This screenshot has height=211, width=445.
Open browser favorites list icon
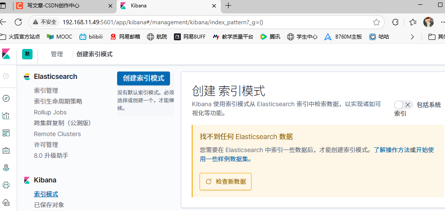(x=413, y=22)
